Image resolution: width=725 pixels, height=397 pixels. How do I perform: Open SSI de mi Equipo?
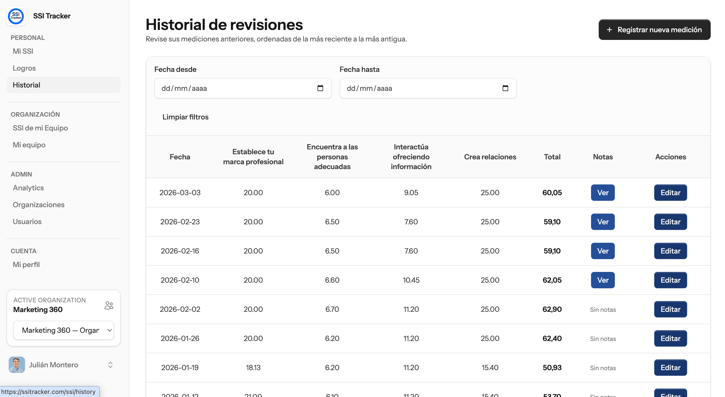(40, 128)
